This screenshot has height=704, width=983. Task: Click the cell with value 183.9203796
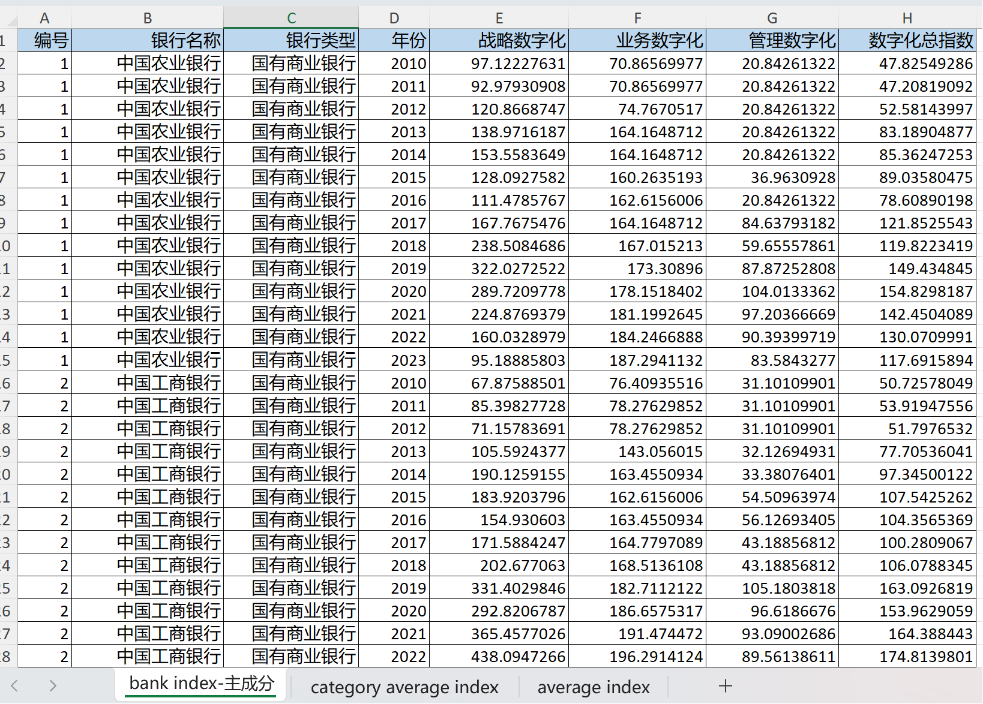pos(499,497)
